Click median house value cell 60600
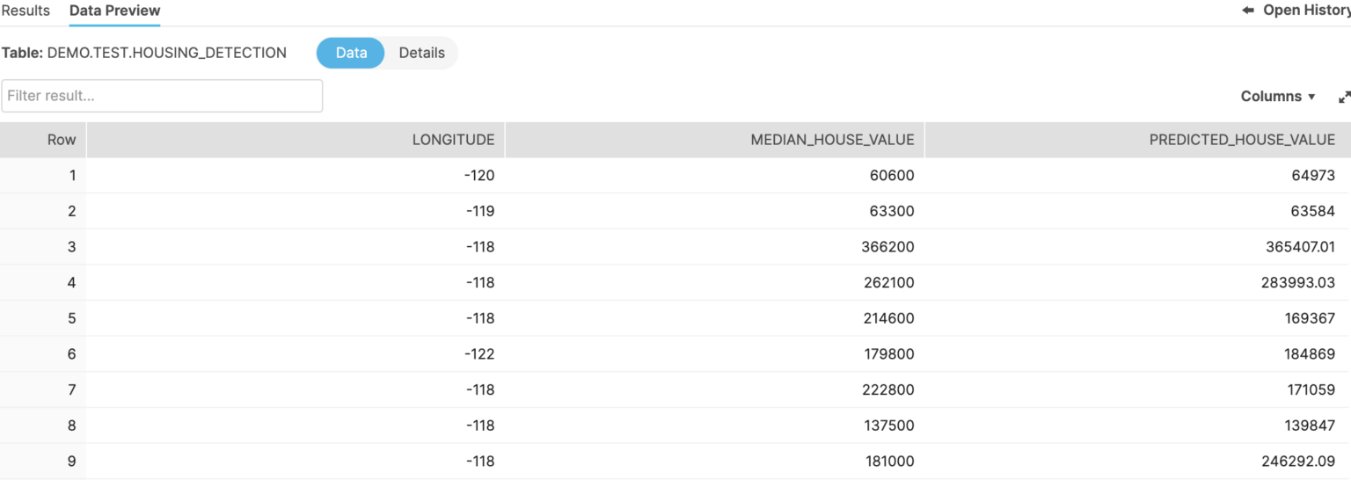The height and width of the screenshot is (480, 1351). coord(893,176)
